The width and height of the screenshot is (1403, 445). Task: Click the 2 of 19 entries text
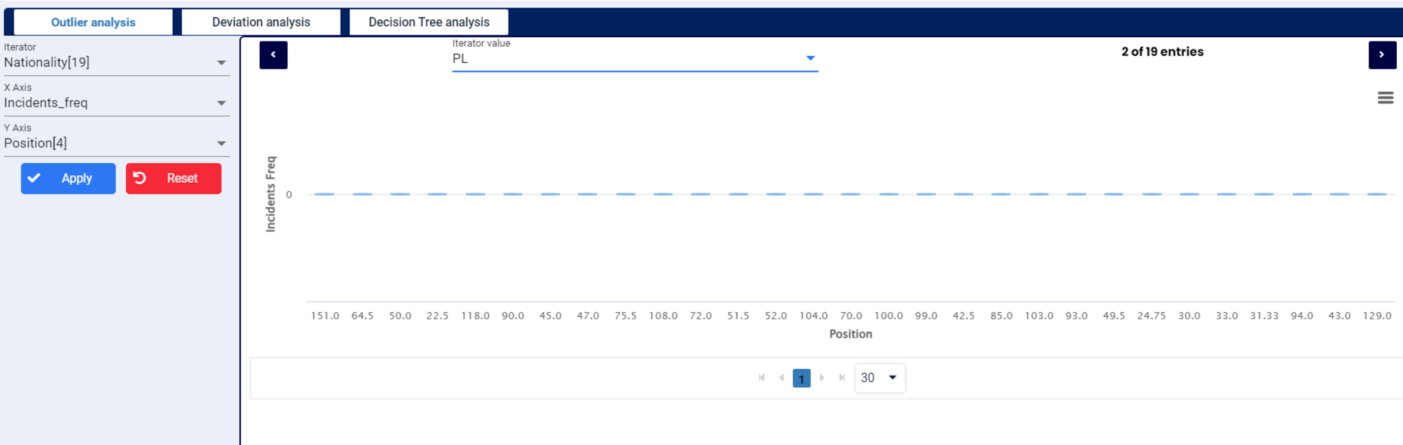1162,52
